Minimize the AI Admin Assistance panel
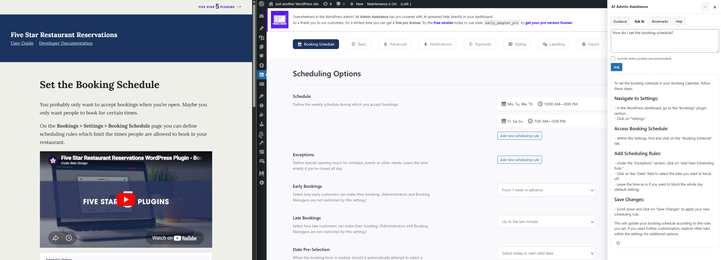The width and height of the screenshot is (721, 260). 705,7
